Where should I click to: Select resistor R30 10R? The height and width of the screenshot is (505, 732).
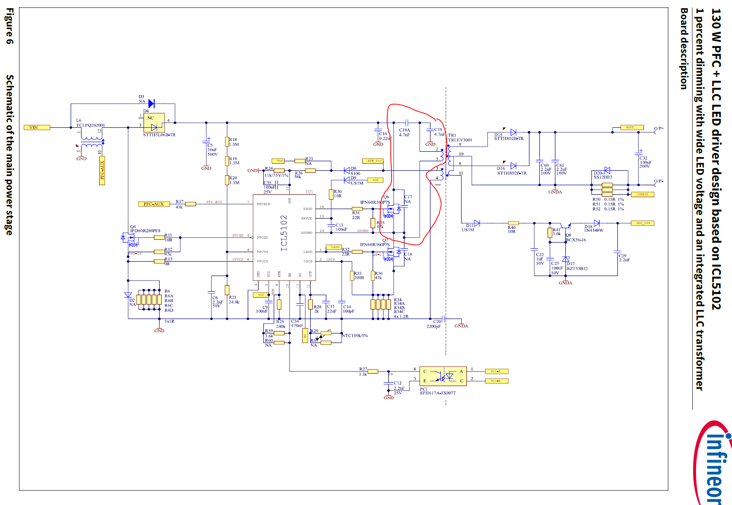click(331, 194)
